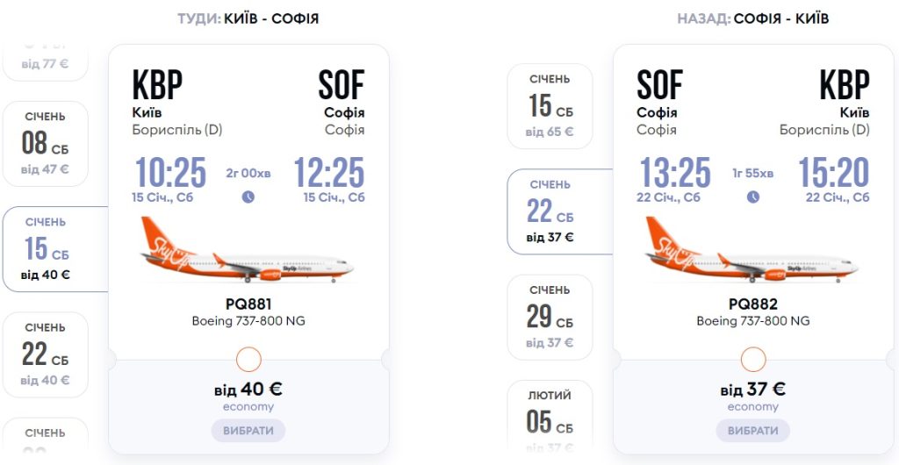The width and height of the screenshot is (899, 465).
Task: Choose outbound date 08 Січень from 47 €
Action: pos(46,144)
